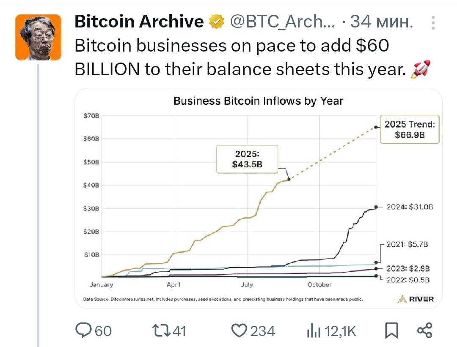Open Bitcoin Archive profile avatar
Viewport: 457px width, 347px height.
pos(38,37)
